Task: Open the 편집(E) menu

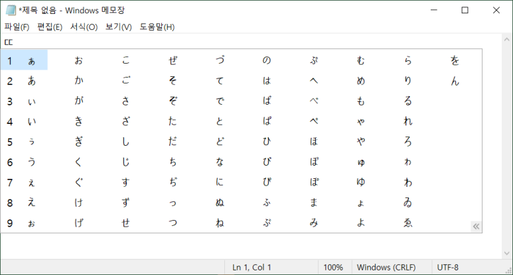Action: (50, 27)
